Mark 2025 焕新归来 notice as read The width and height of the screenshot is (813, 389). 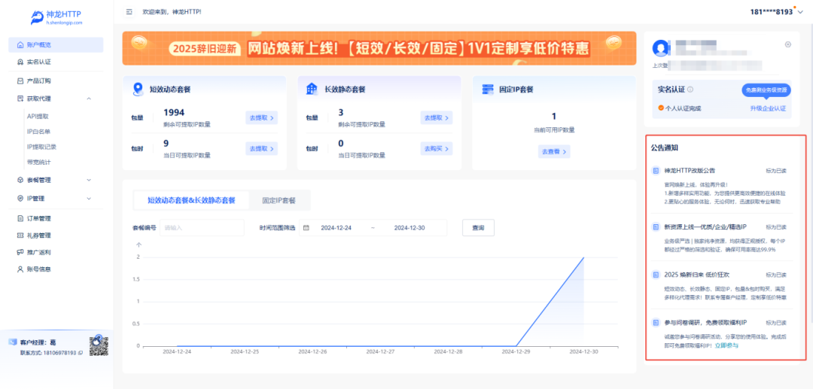(x=776, y=275)
